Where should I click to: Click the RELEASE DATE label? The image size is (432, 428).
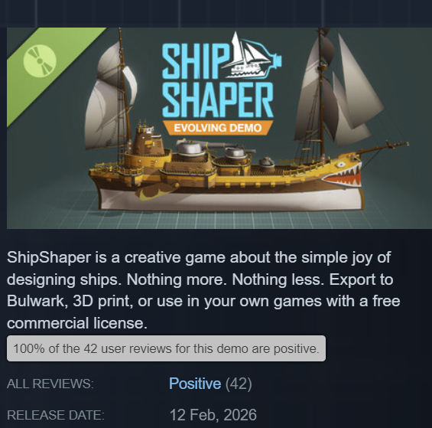pyautogui.click(x=56, y=415)
